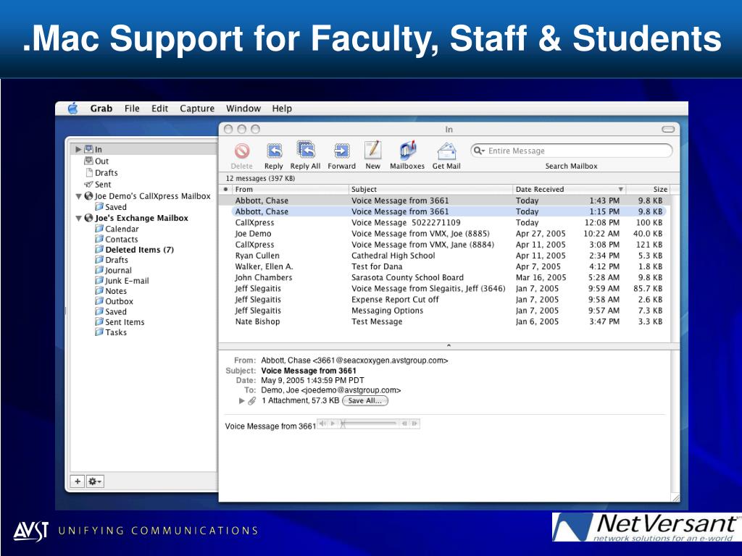Viewport: 742px width, 556px height.
Task: Open the Edit menu
Action: pyautogui.click(x=159, y=109)
